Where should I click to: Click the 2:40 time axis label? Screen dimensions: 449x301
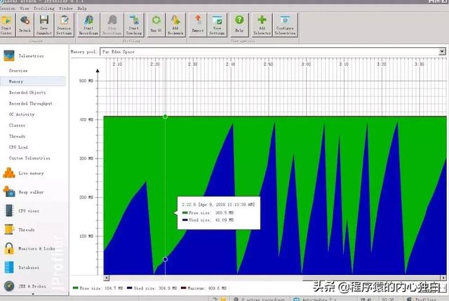(230, 64)
